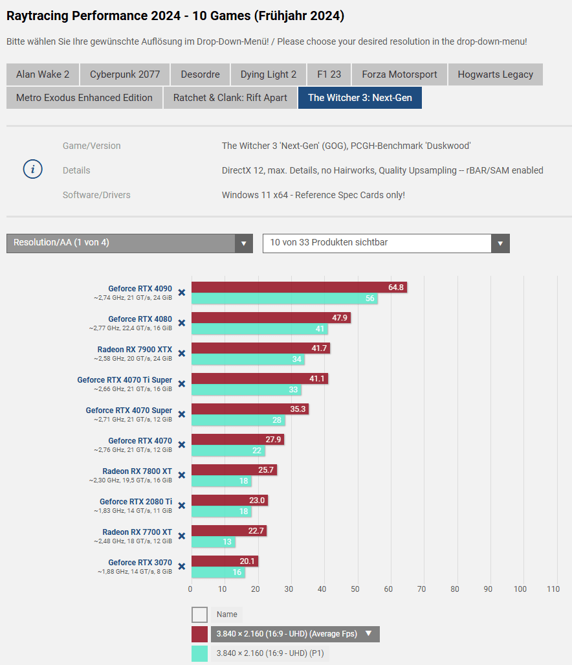Click the 64.8 bar for RTX 4090

point(299,287)
